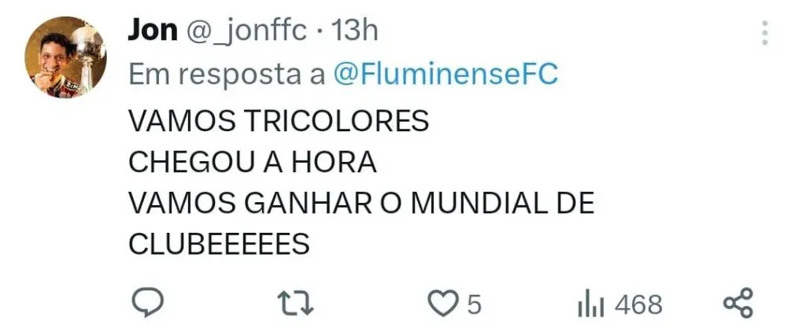The height and width of the screenshot is (335, 806).
Task: Click the 13h timestamp
Action: 355,32
